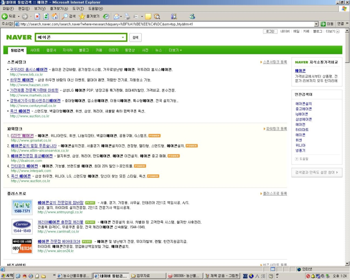350x280 pixels.
Task: Go to the home page icon
Action: 55,16
